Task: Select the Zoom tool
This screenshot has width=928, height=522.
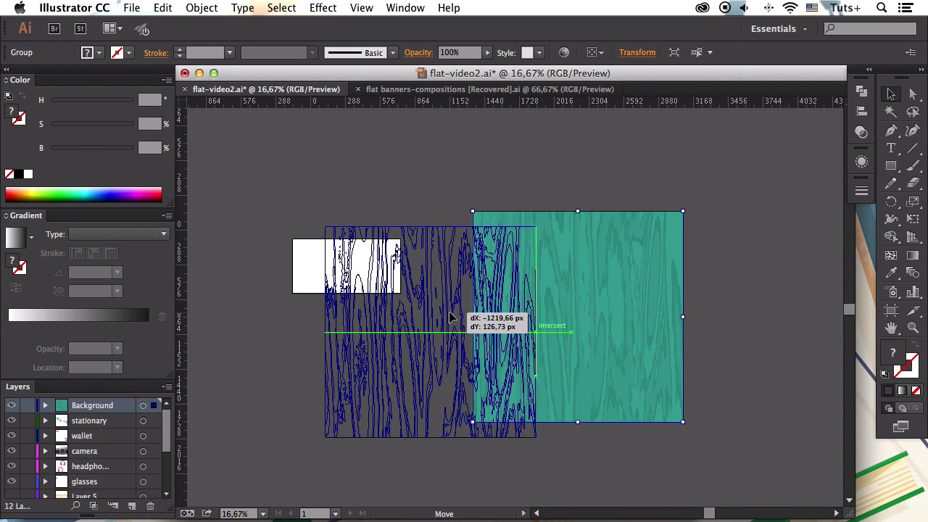Action: [913, 328]
